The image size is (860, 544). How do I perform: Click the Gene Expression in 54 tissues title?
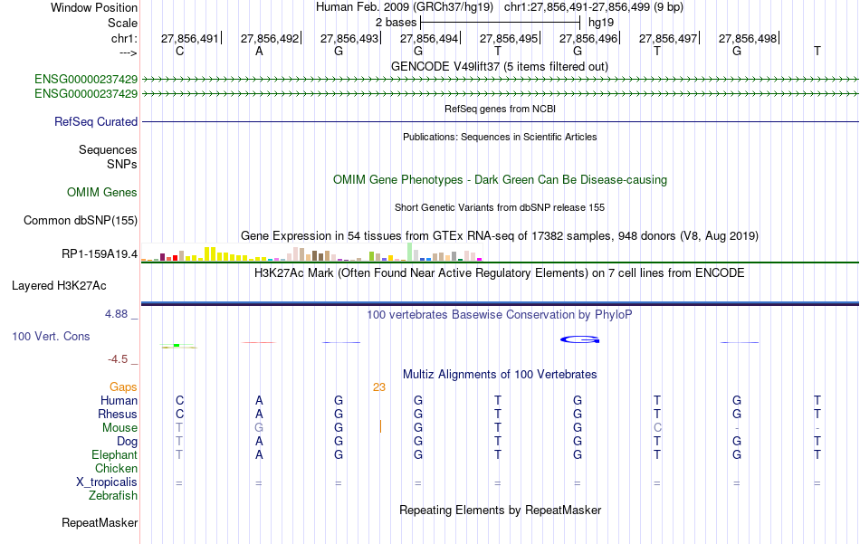click(x=500, y=236)
